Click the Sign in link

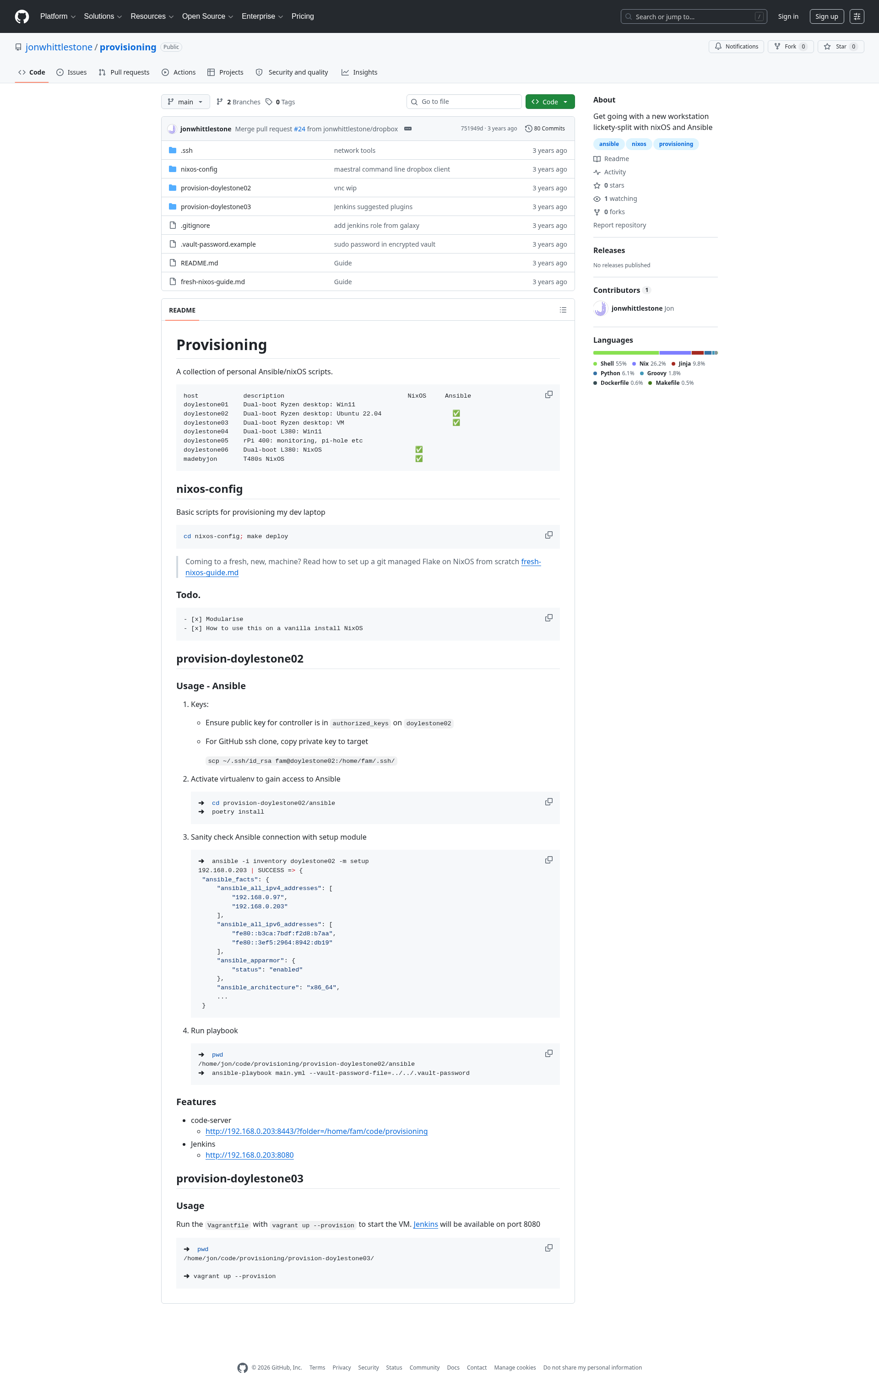click(787, 16)
